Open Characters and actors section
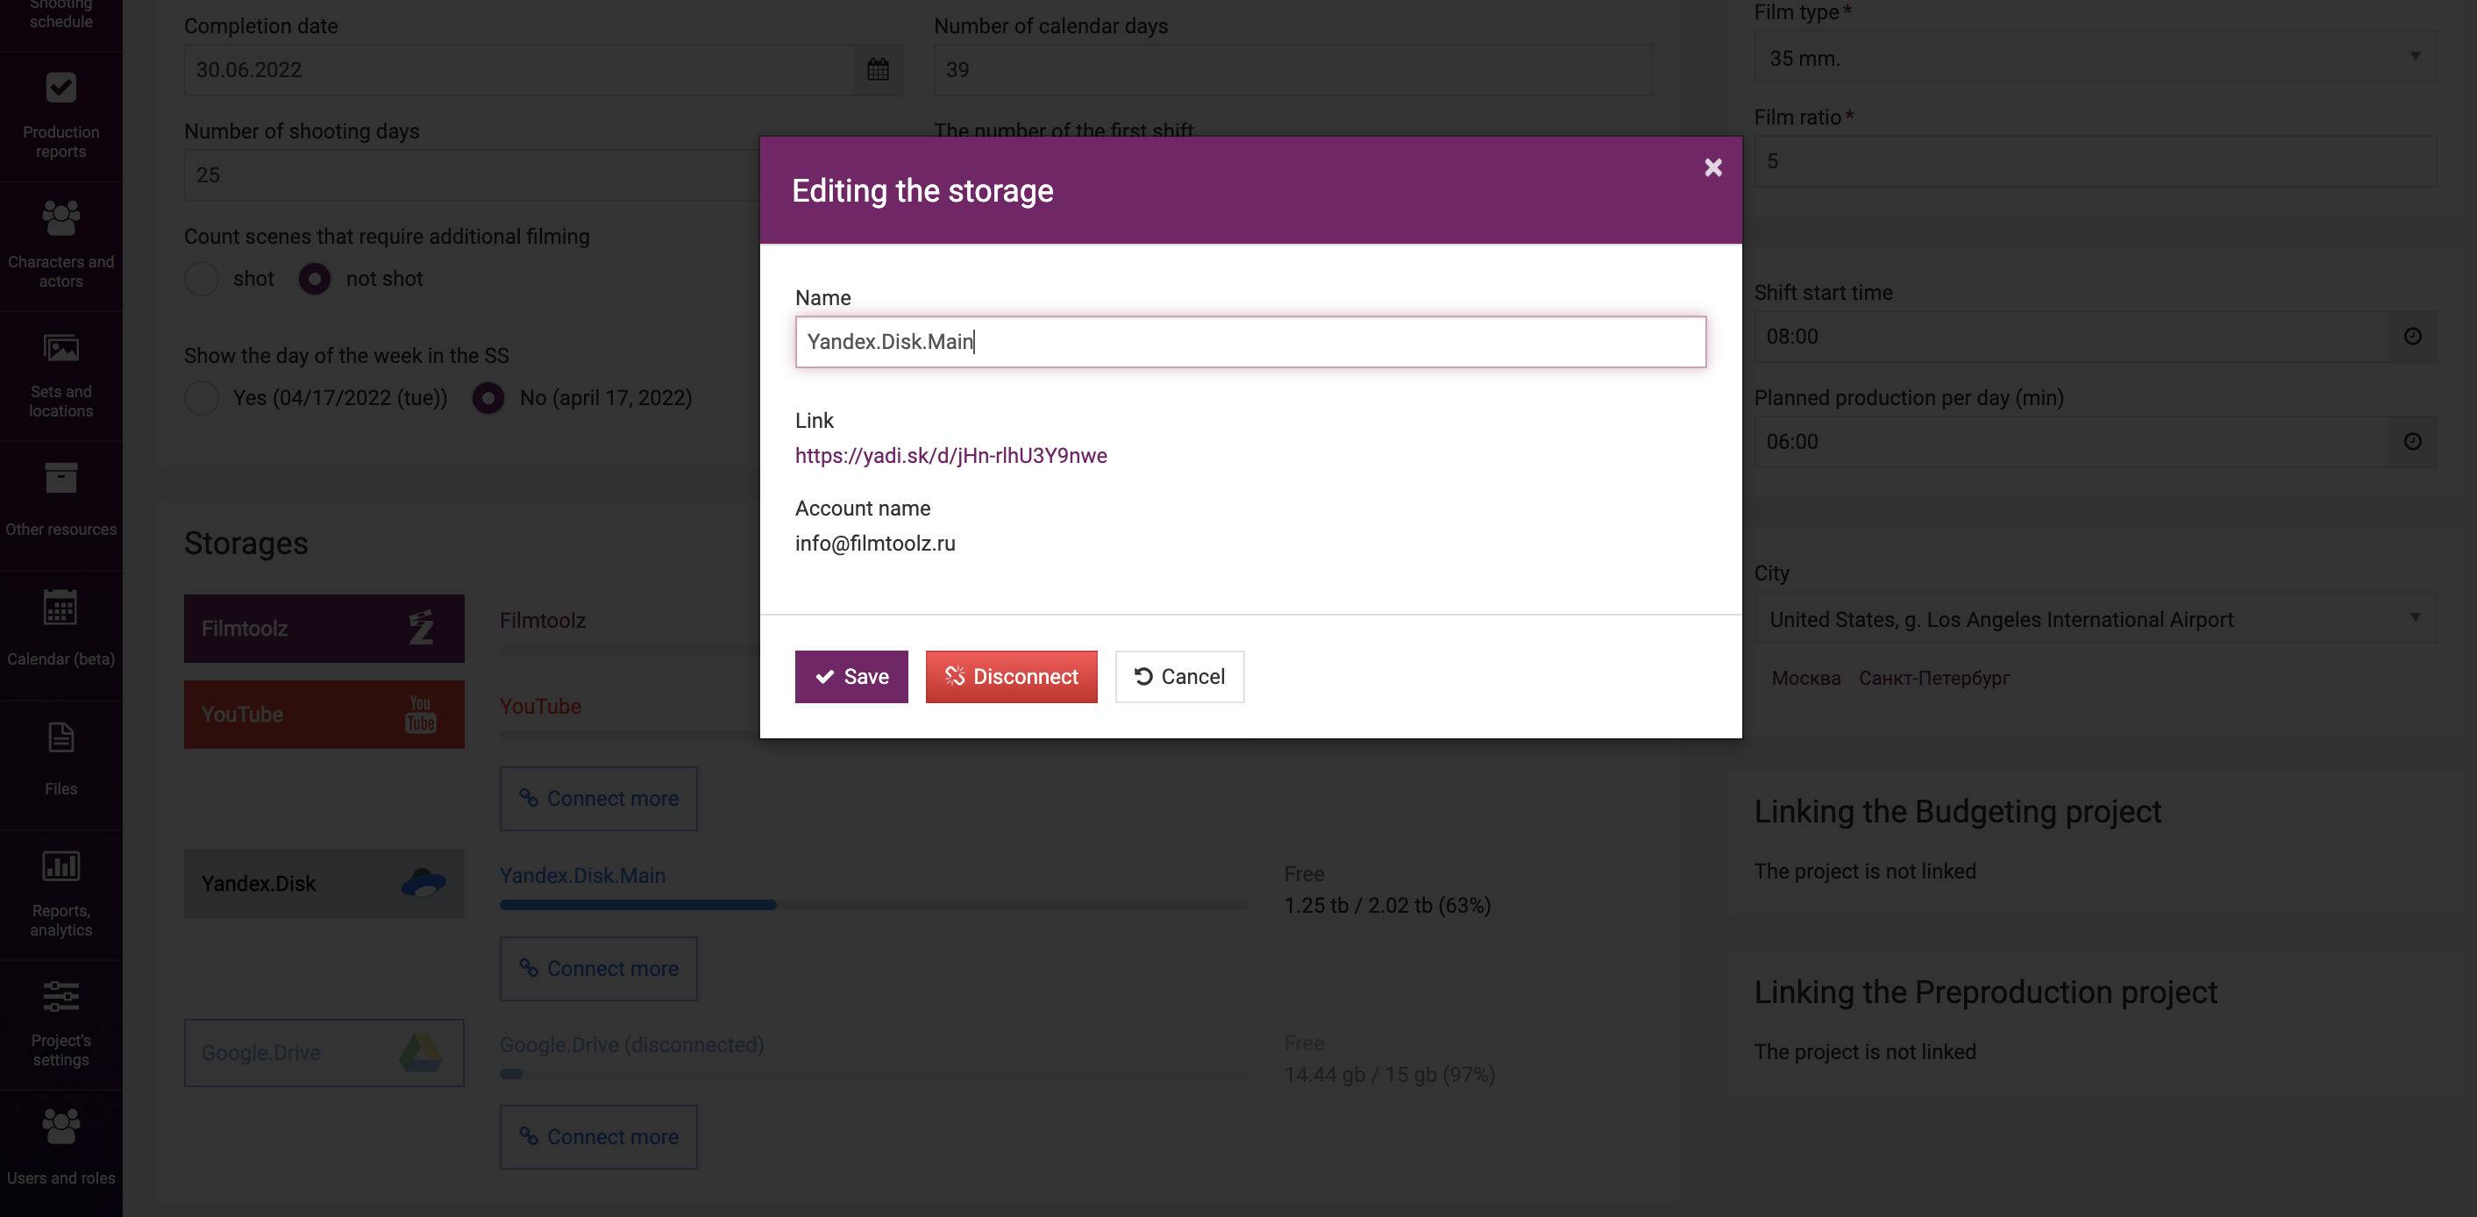2477x1217 pixels. coord(61,246)
